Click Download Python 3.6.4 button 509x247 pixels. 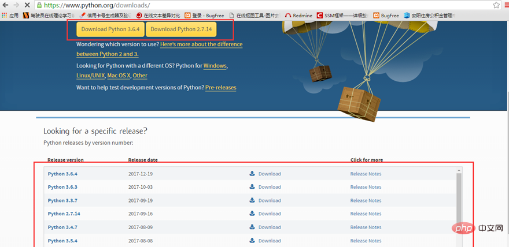pos(110,29)
